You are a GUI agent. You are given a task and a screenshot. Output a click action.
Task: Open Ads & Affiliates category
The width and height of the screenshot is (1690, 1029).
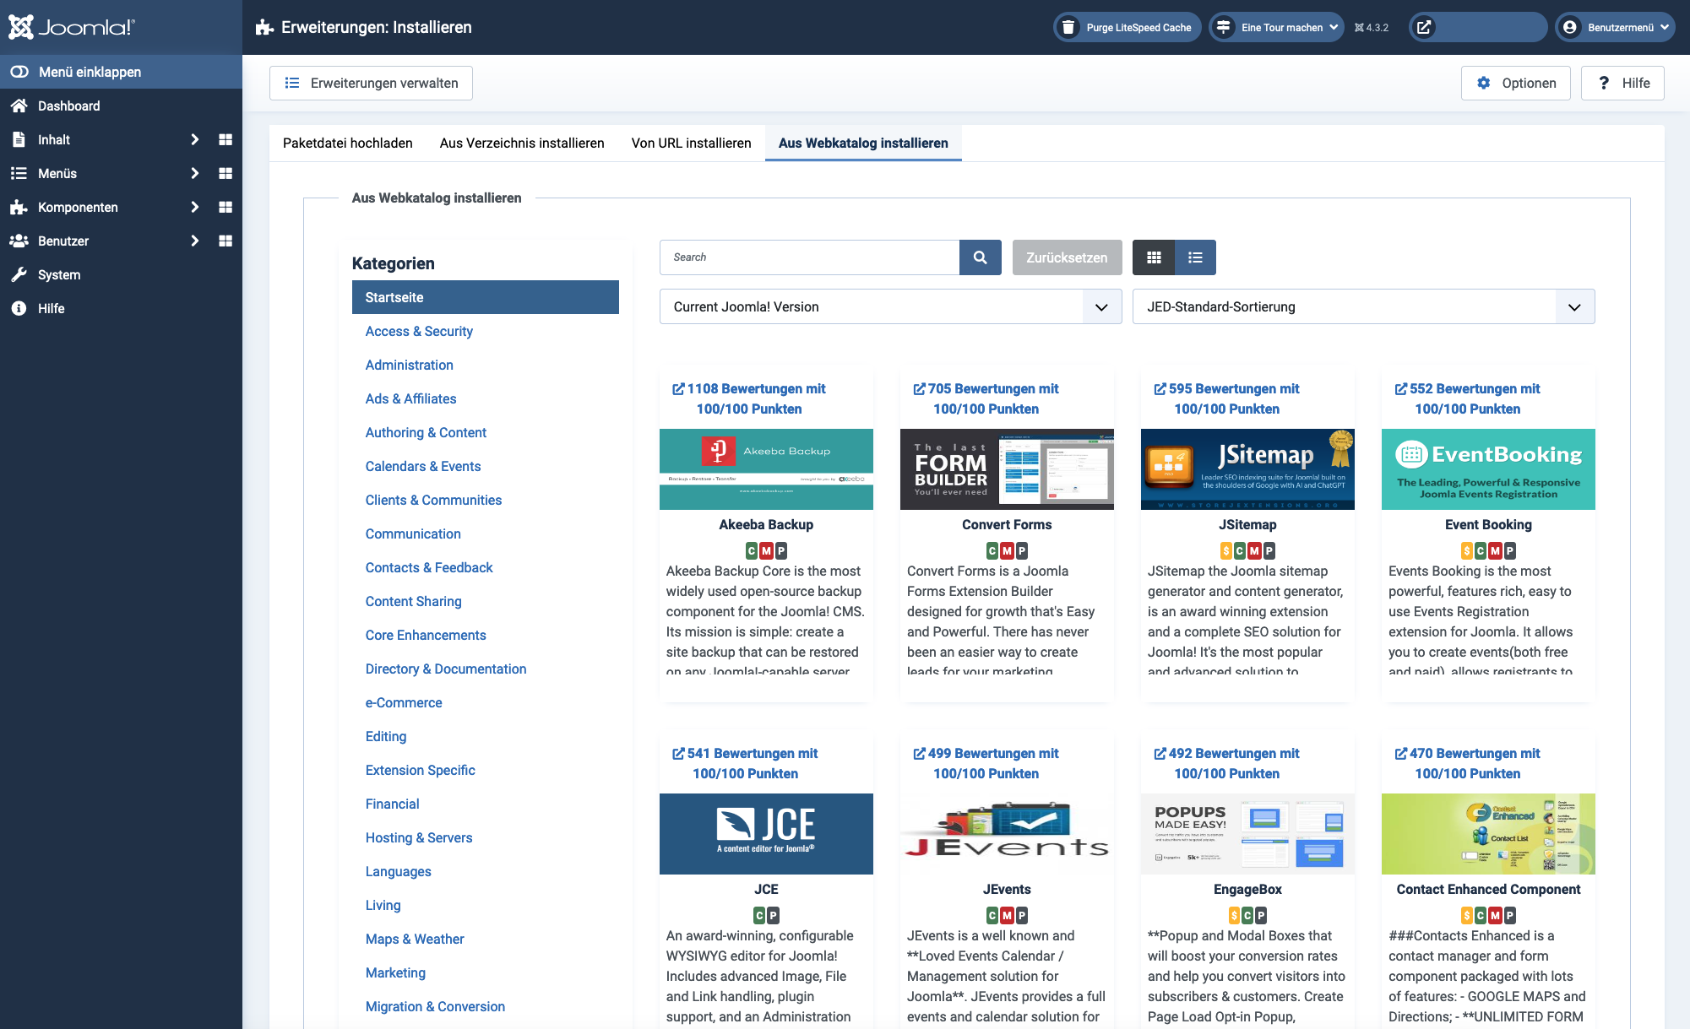coord(411,398)
